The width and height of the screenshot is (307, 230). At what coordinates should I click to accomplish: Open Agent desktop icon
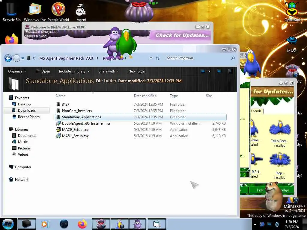coord(81,12)
